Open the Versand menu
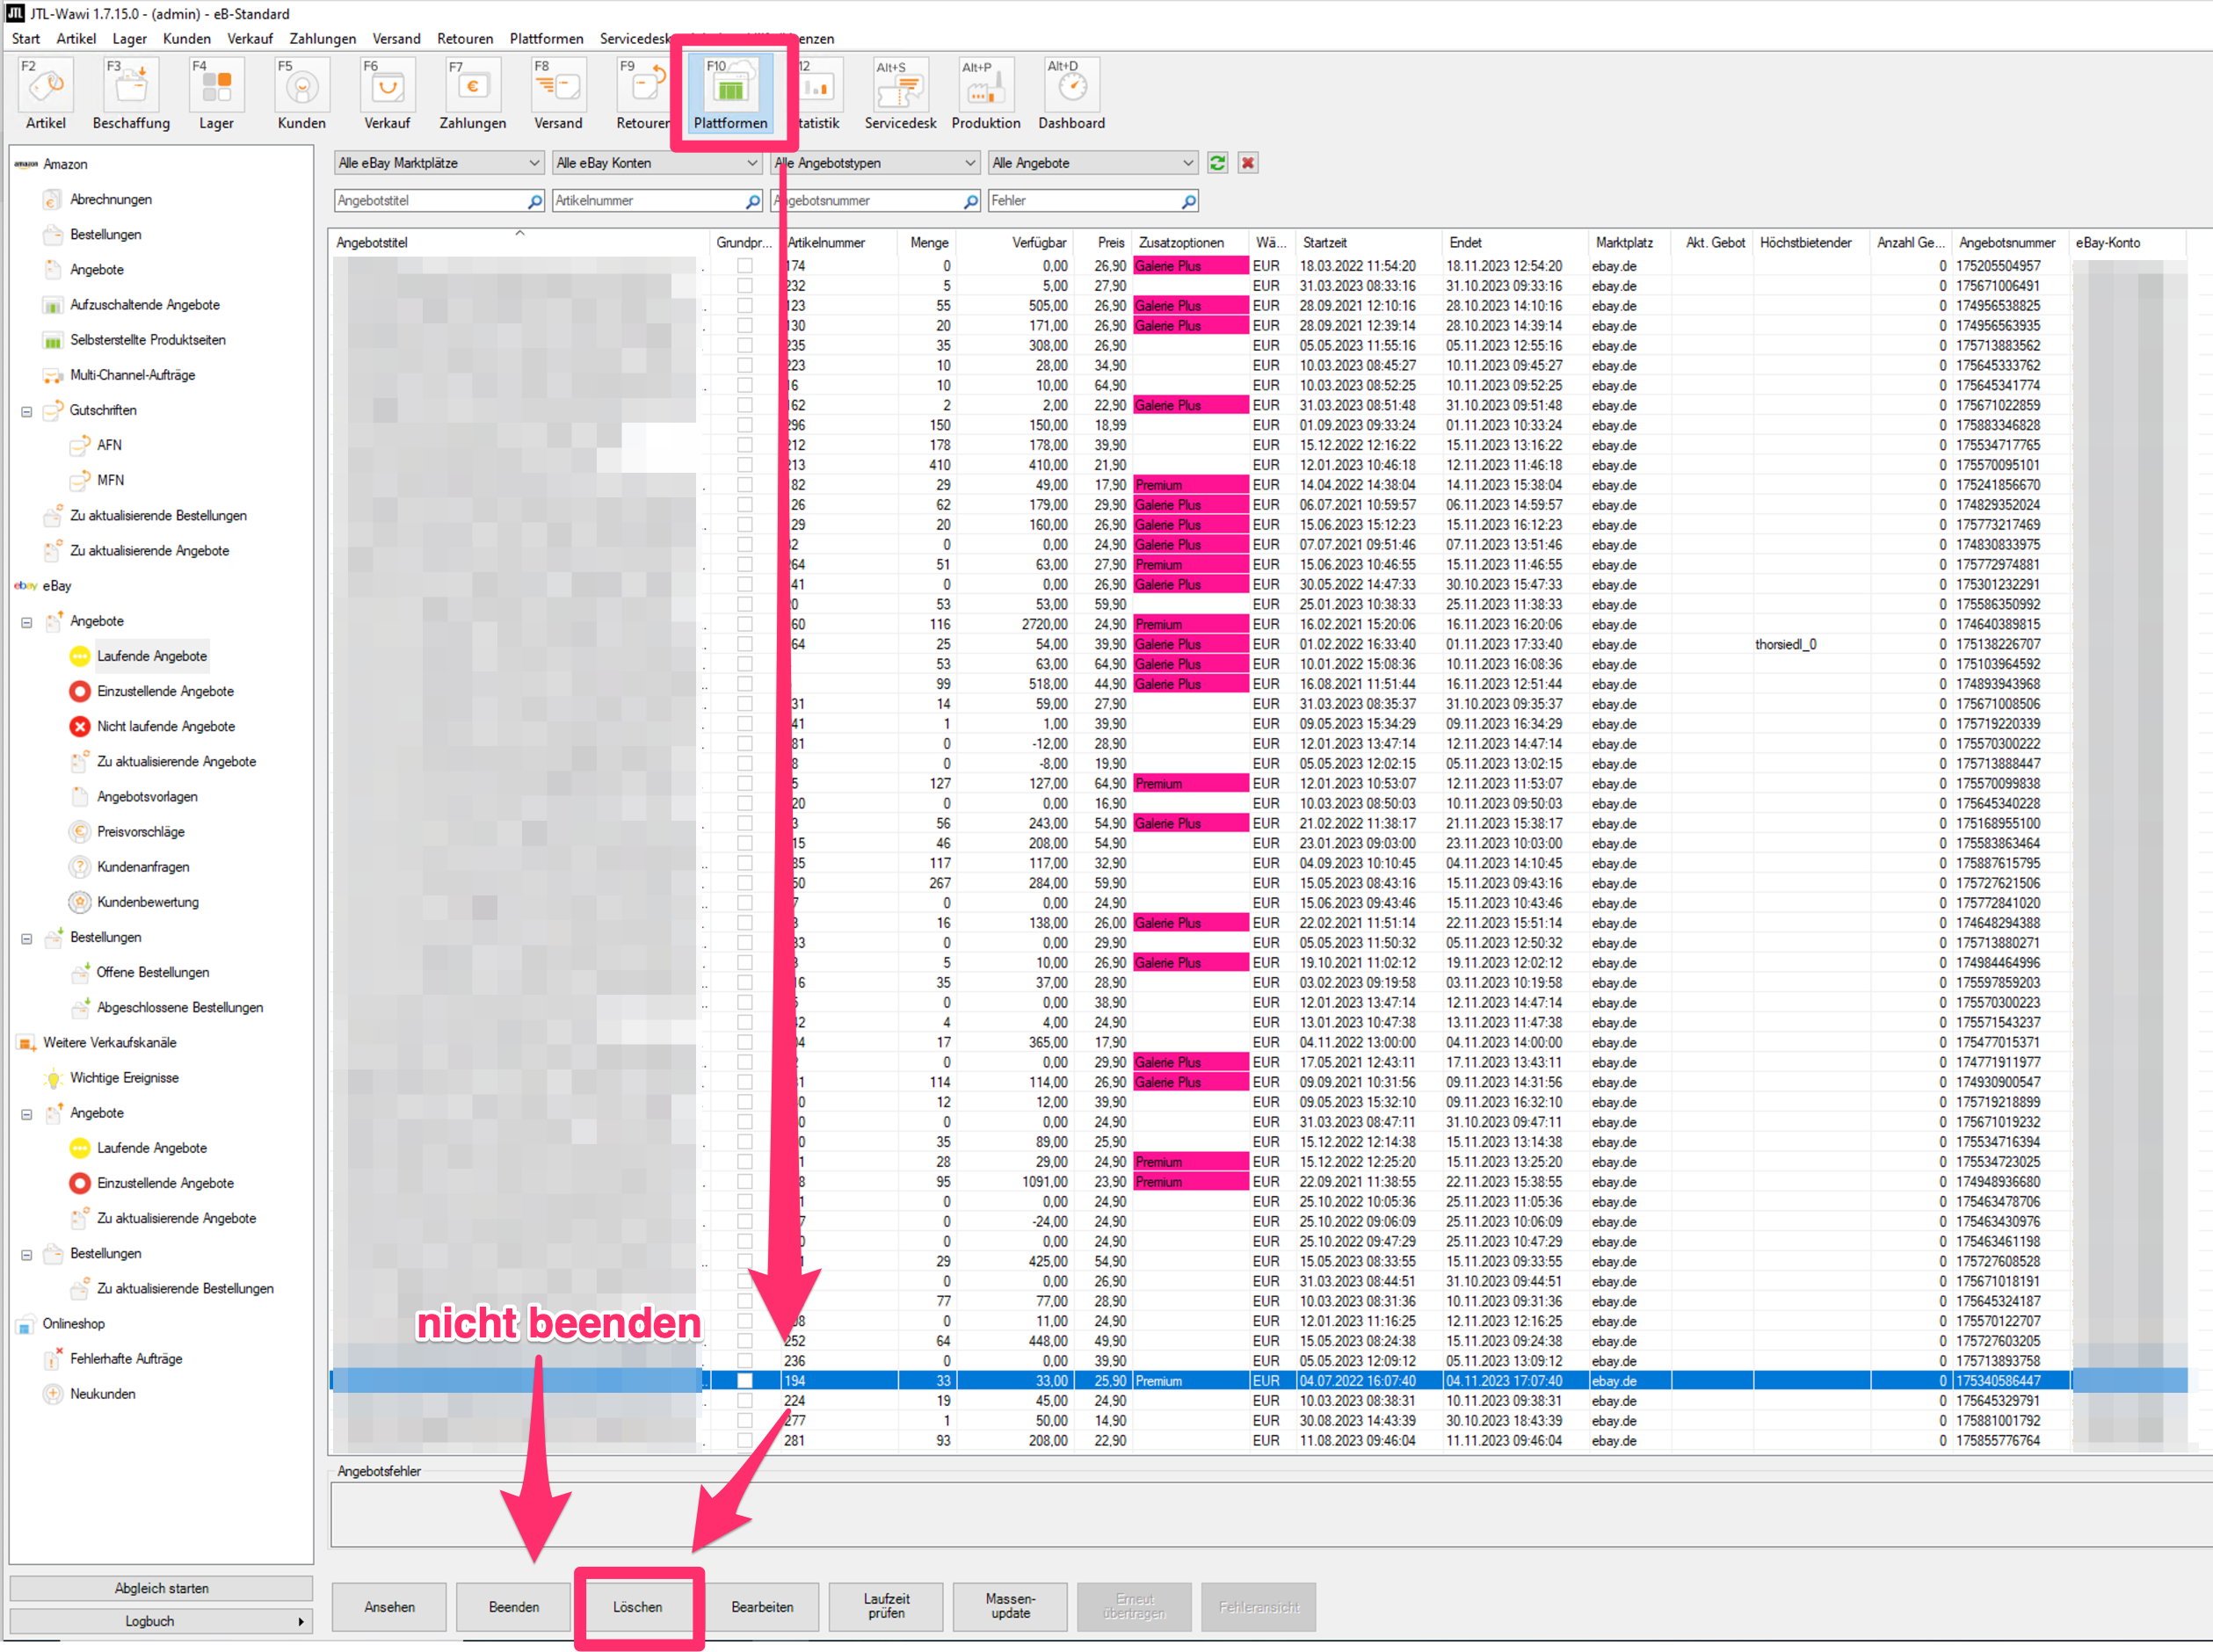 coord(396,39)
